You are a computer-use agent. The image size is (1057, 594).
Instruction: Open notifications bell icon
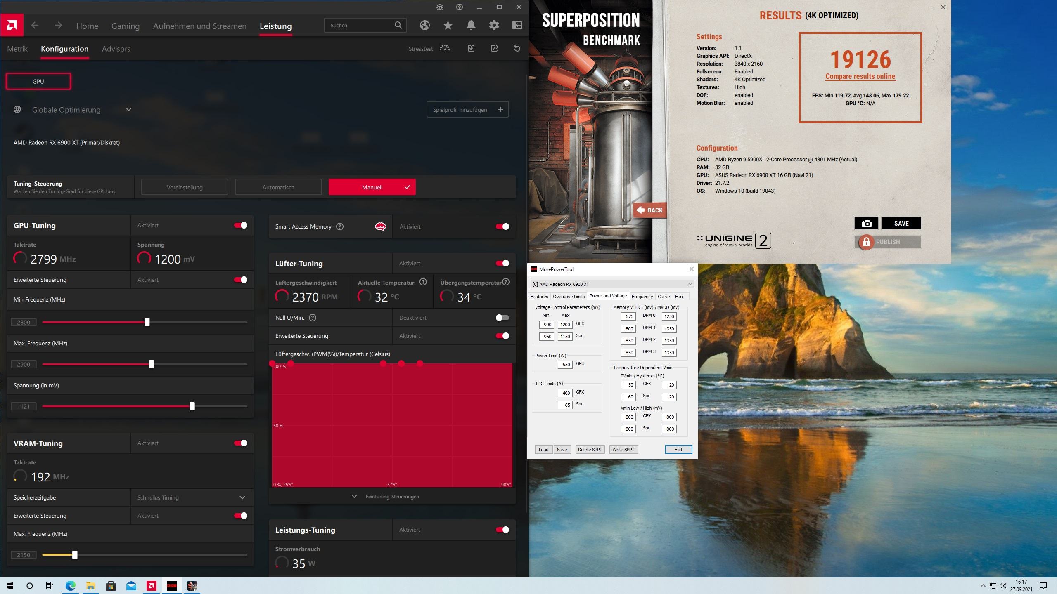471,26
